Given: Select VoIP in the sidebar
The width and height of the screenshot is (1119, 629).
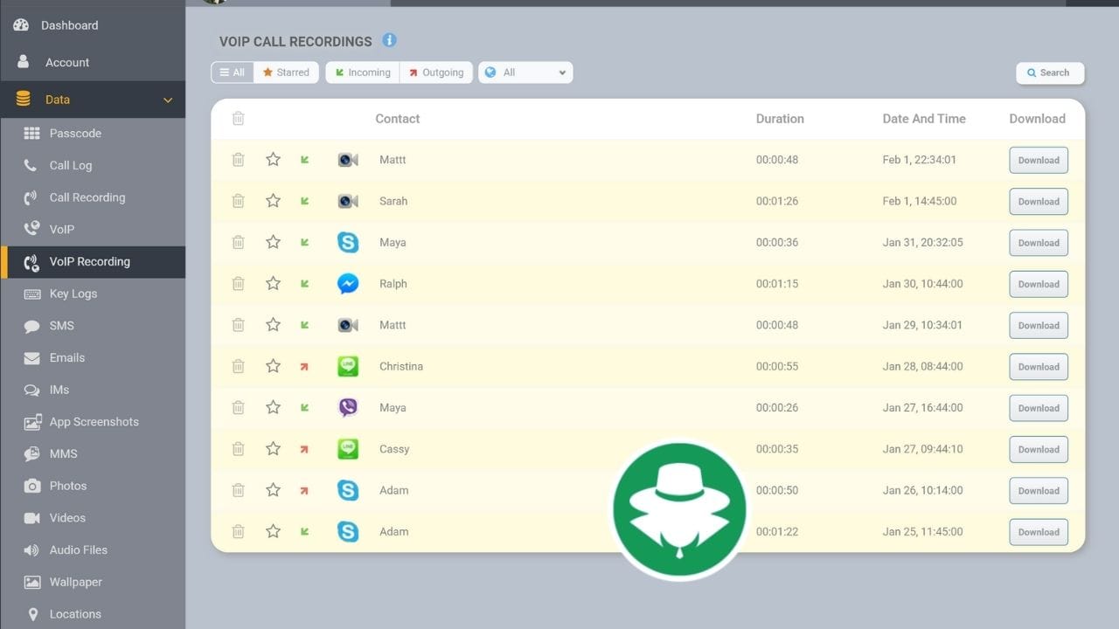Looking at the screenshot, I should 62,229.
